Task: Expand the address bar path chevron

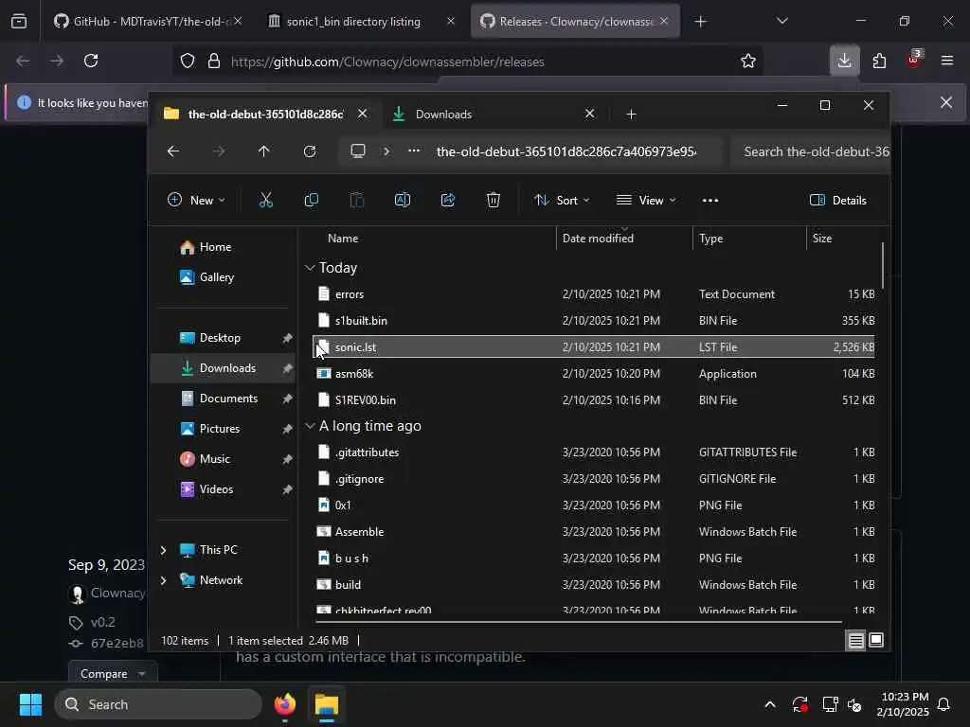Action: coord(386,151)
